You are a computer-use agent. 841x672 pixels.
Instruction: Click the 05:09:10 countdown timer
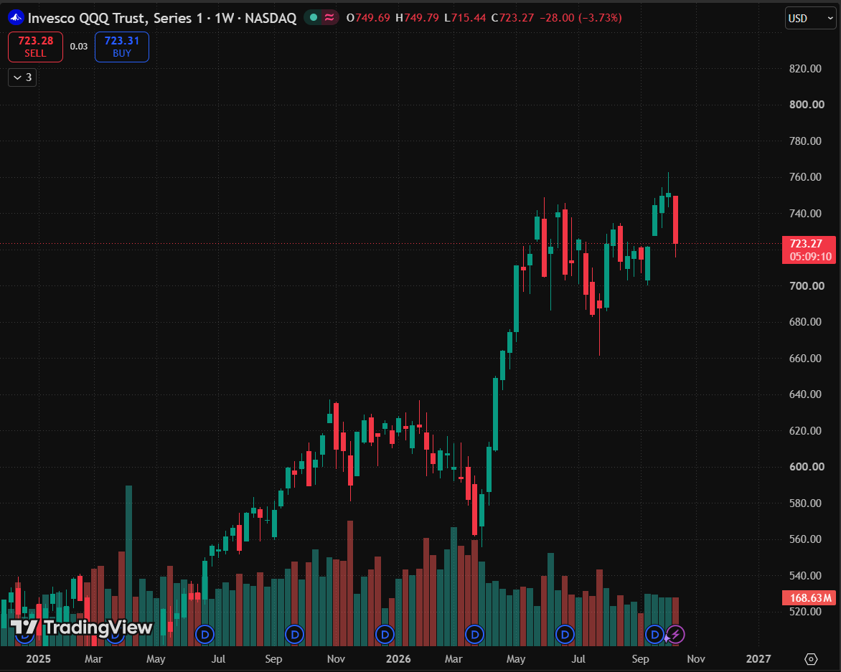pos(810,257)
